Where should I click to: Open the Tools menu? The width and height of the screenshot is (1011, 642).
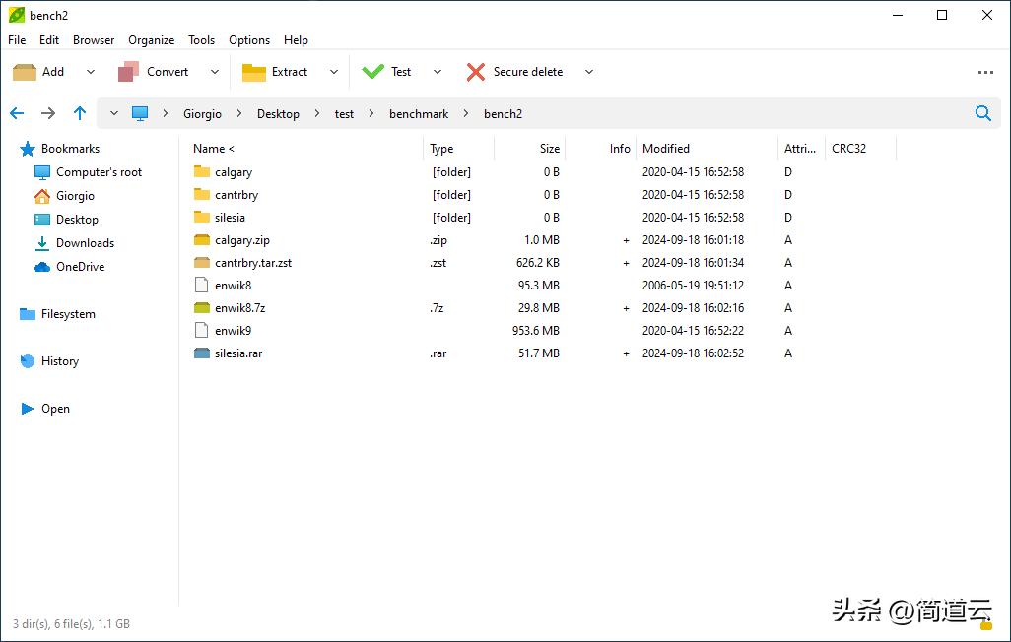tap(201, 40)
